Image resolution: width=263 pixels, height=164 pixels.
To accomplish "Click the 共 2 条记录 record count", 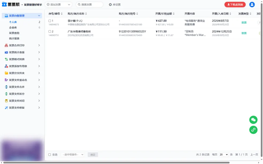I will point(203,155).
